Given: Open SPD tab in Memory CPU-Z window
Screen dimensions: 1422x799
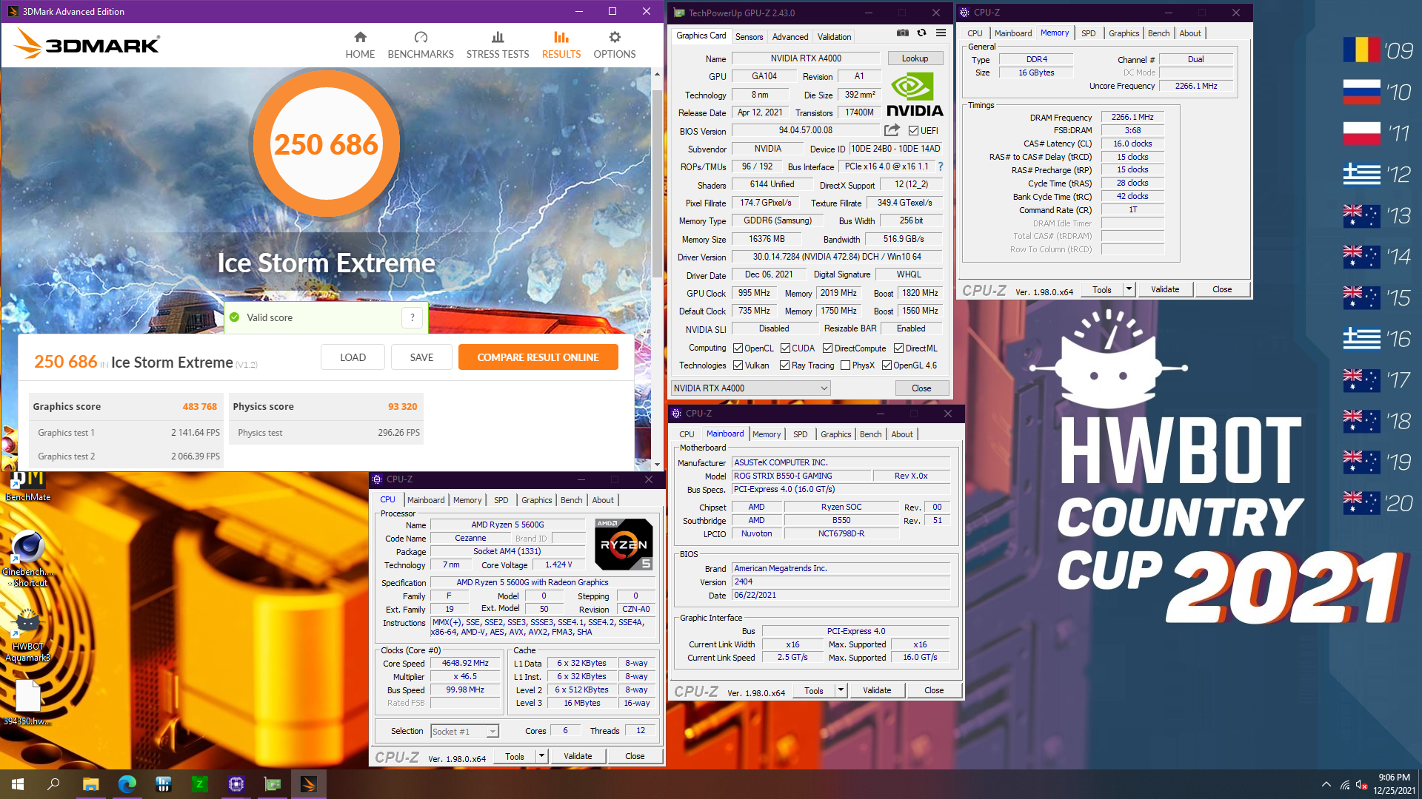Looking at the screenshot, I should (1088, 33).
